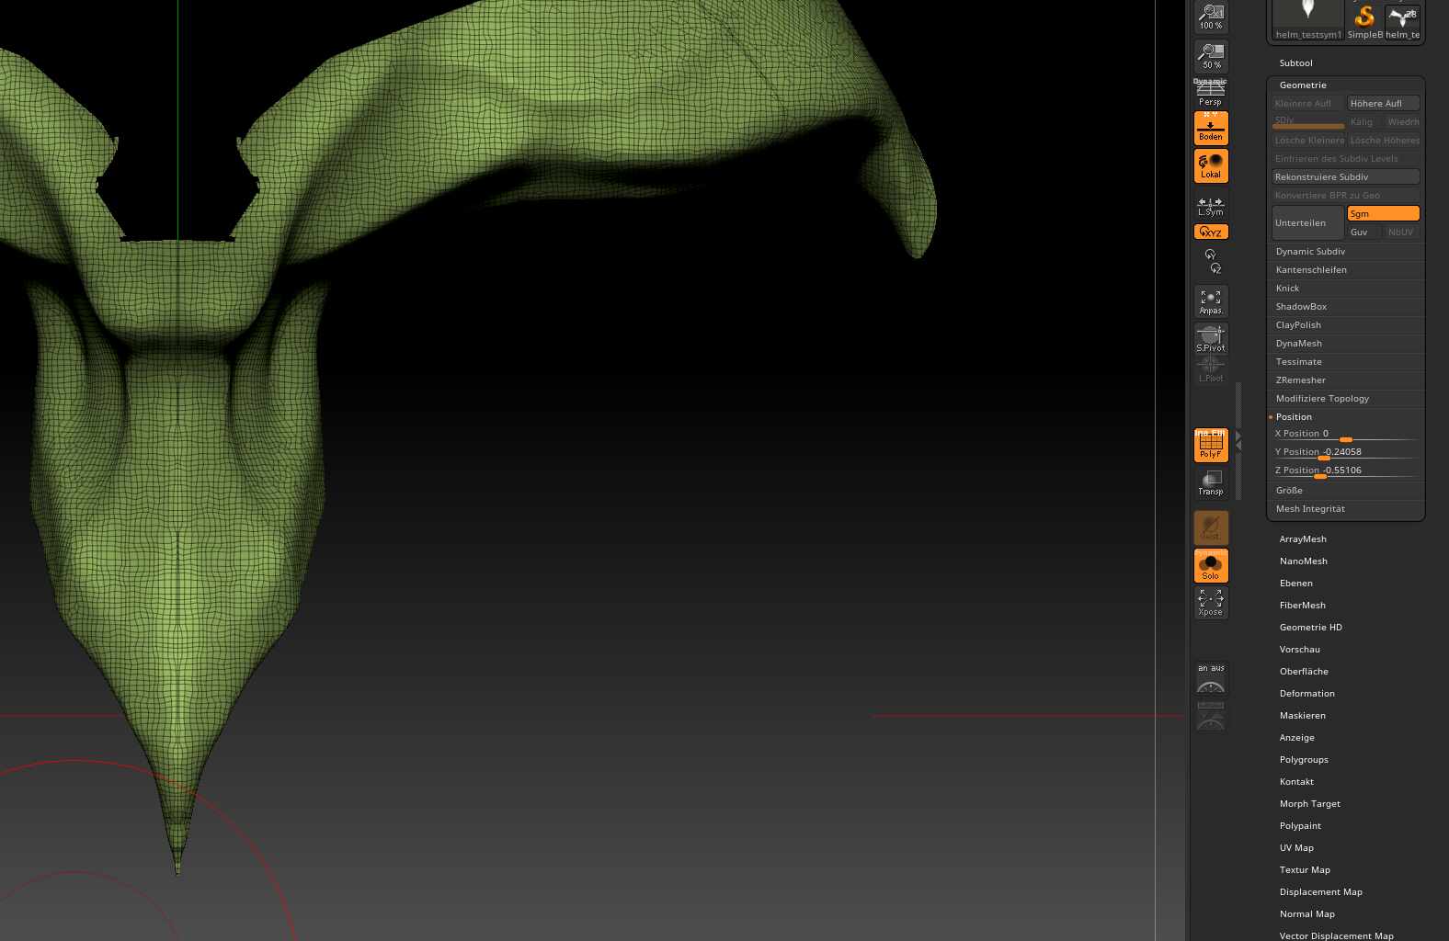Toggle PolyF polyframe wireframe display
The width and height of the screenshot is (1449, 941).
pos(1211,445)
